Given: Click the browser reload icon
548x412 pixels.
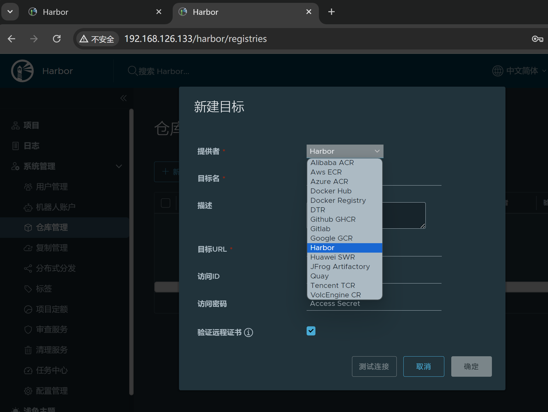Looking at the screenshot, I should pos(57,39).
